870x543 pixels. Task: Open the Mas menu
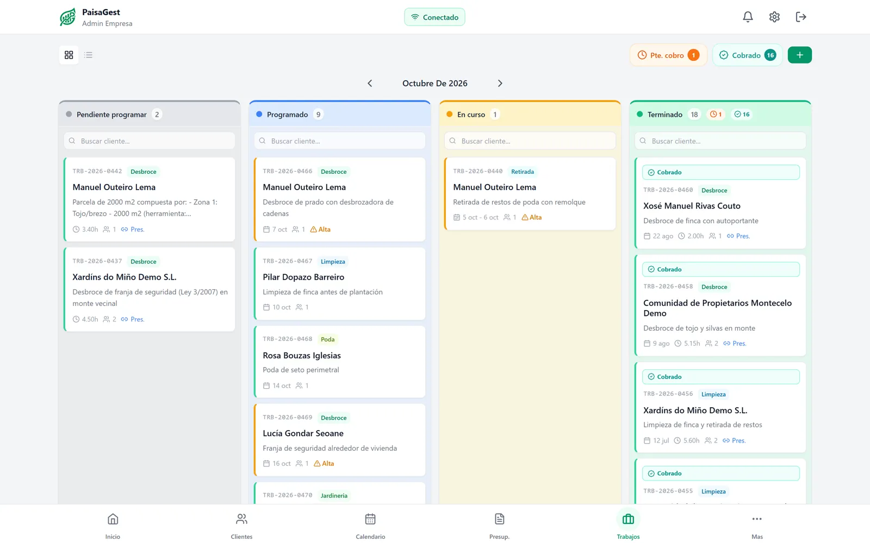(x=757, y=525)
